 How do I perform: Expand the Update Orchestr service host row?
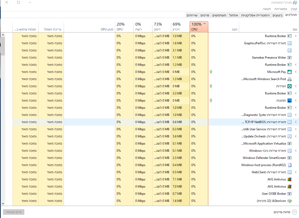(296, 136)
